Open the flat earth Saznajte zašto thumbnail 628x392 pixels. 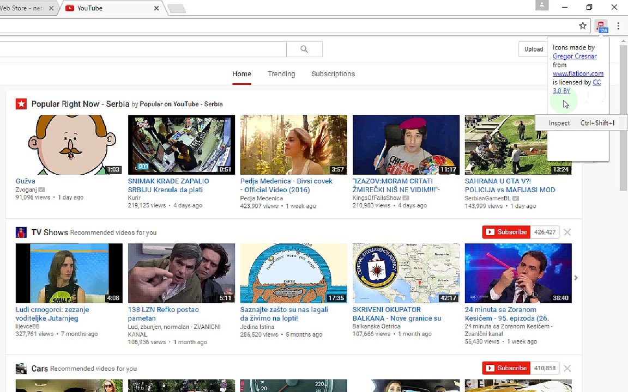[x=294, y=273]
